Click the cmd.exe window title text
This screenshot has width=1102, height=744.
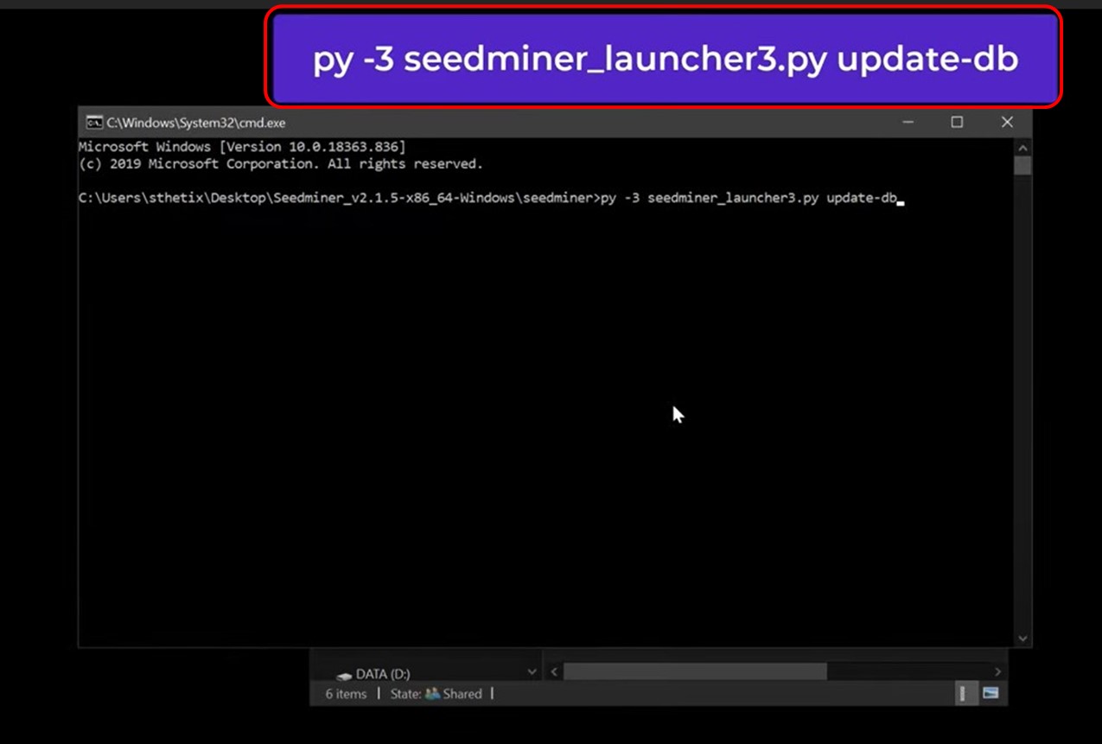pyautogui.click(x=196, y=123)
